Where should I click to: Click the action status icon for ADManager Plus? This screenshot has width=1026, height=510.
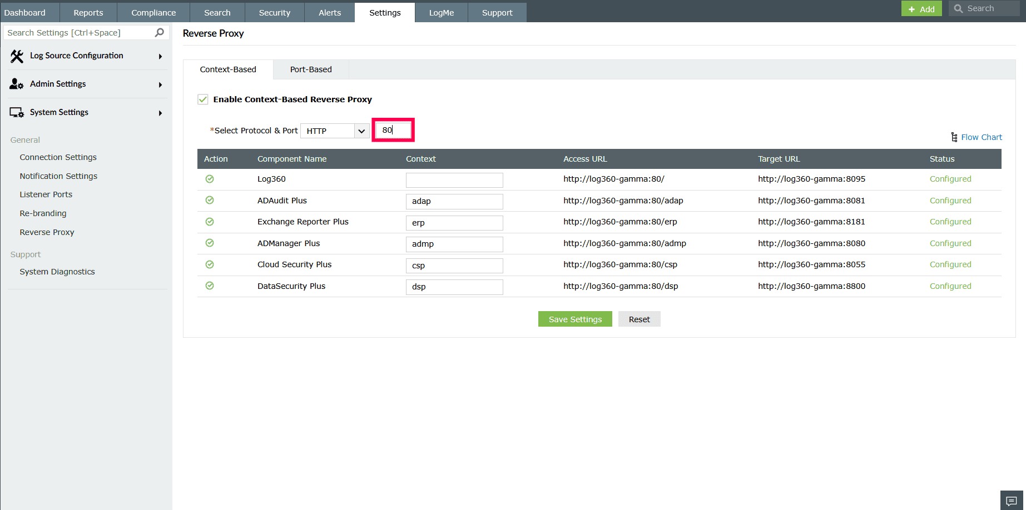coord(210,243)
